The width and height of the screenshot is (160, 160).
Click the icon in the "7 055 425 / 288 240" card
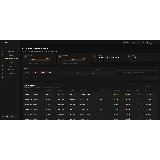(x=94, y=56)
